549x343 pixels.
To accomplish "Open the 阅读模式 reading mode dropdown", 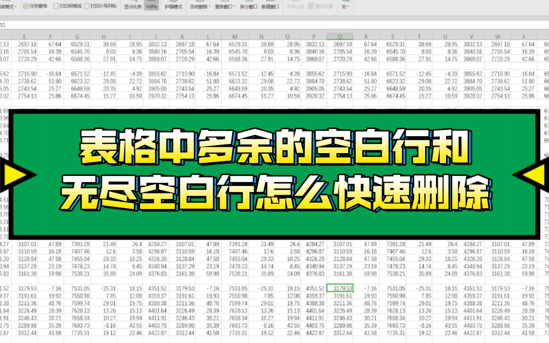I will point(8,6).
